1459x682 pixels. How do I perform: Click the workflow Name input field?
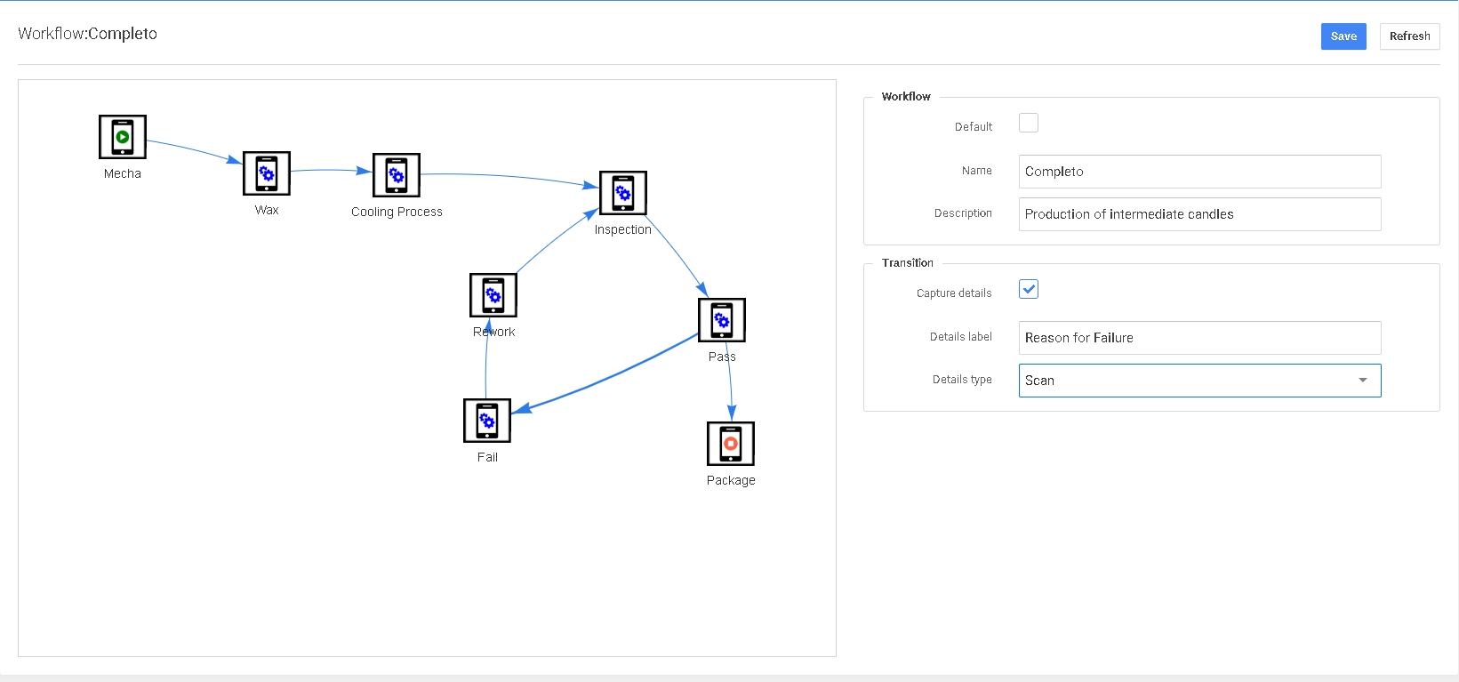[x=1199, y=172]
